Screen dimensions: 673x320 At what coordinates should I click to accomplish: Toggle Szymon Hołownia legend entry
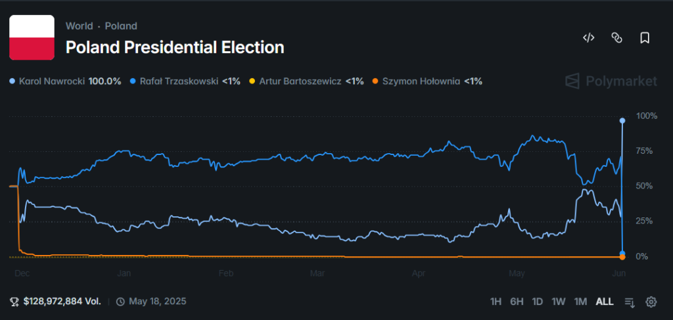coord(427,81)
